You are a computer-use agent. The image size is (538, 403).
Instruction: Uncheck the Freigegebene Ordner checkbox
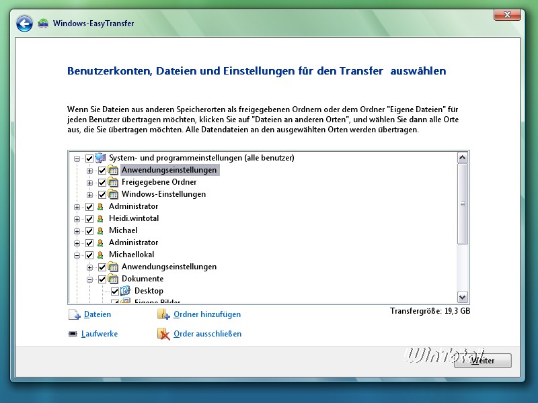pyautogui.click(x=102, y=182)
